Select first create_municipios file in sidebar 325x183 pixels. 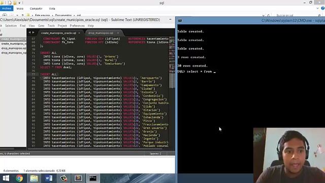click(13, 39)
